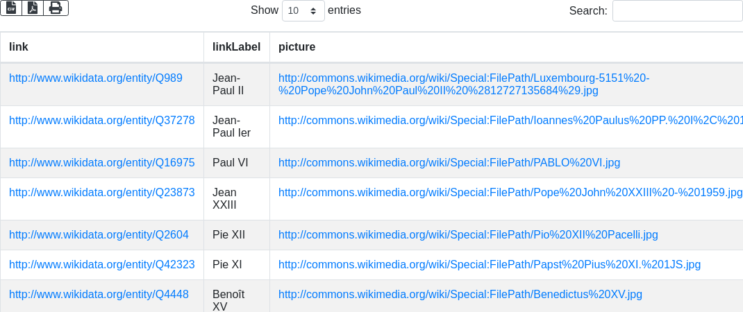Image resolution: width=743 pixels, height=312 pixels.
Task: Open the Wikidata Q2604 entity link
Action: click(99, 234)
